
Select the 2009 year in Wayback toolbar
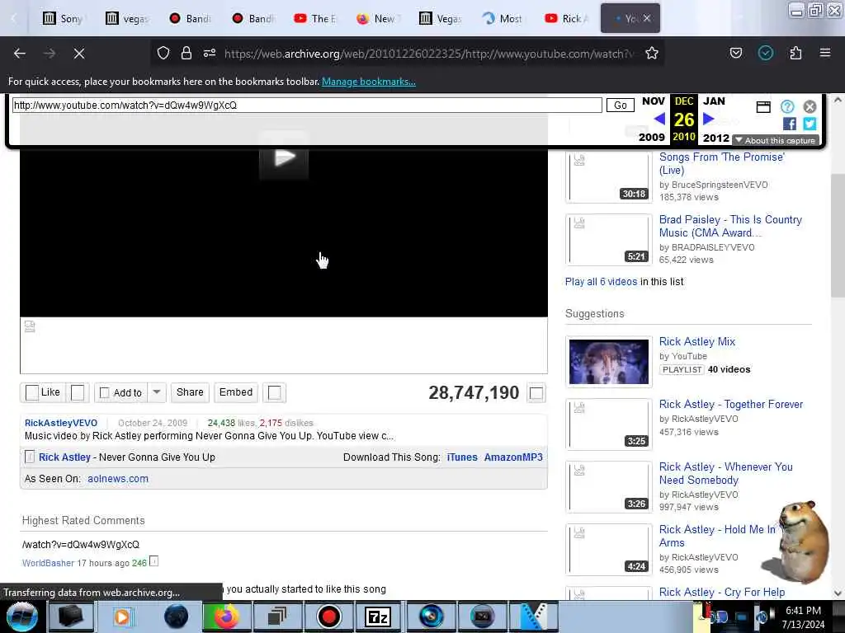(652, 138)
